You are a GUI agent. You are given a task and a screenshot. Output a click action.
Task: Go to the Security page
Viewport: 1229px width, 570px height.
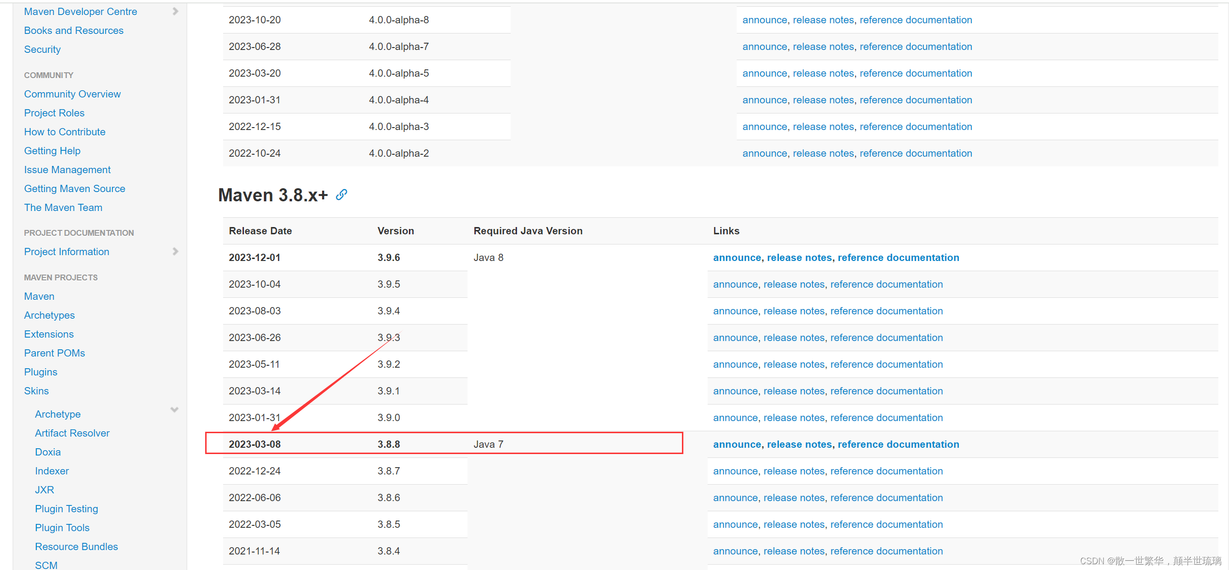coord(42,49)
